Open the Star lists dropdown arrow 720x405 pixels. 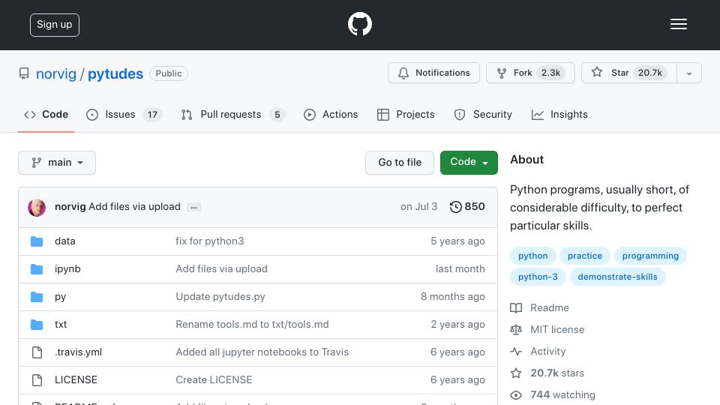688,73
